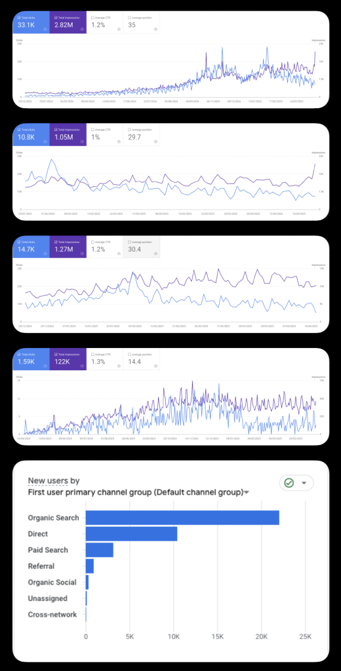Open help icon on 30.4 Average position card
The height and width of the screenshot is (671, 341).
(x=155, y=254)
